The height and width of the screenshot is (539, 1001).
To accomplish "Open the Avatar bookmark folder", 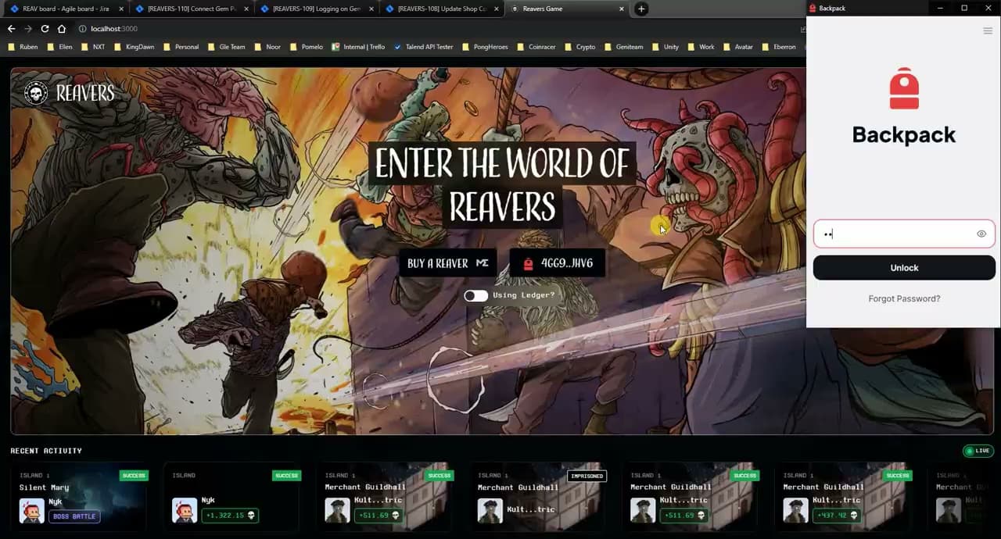I will coord(738,47).
